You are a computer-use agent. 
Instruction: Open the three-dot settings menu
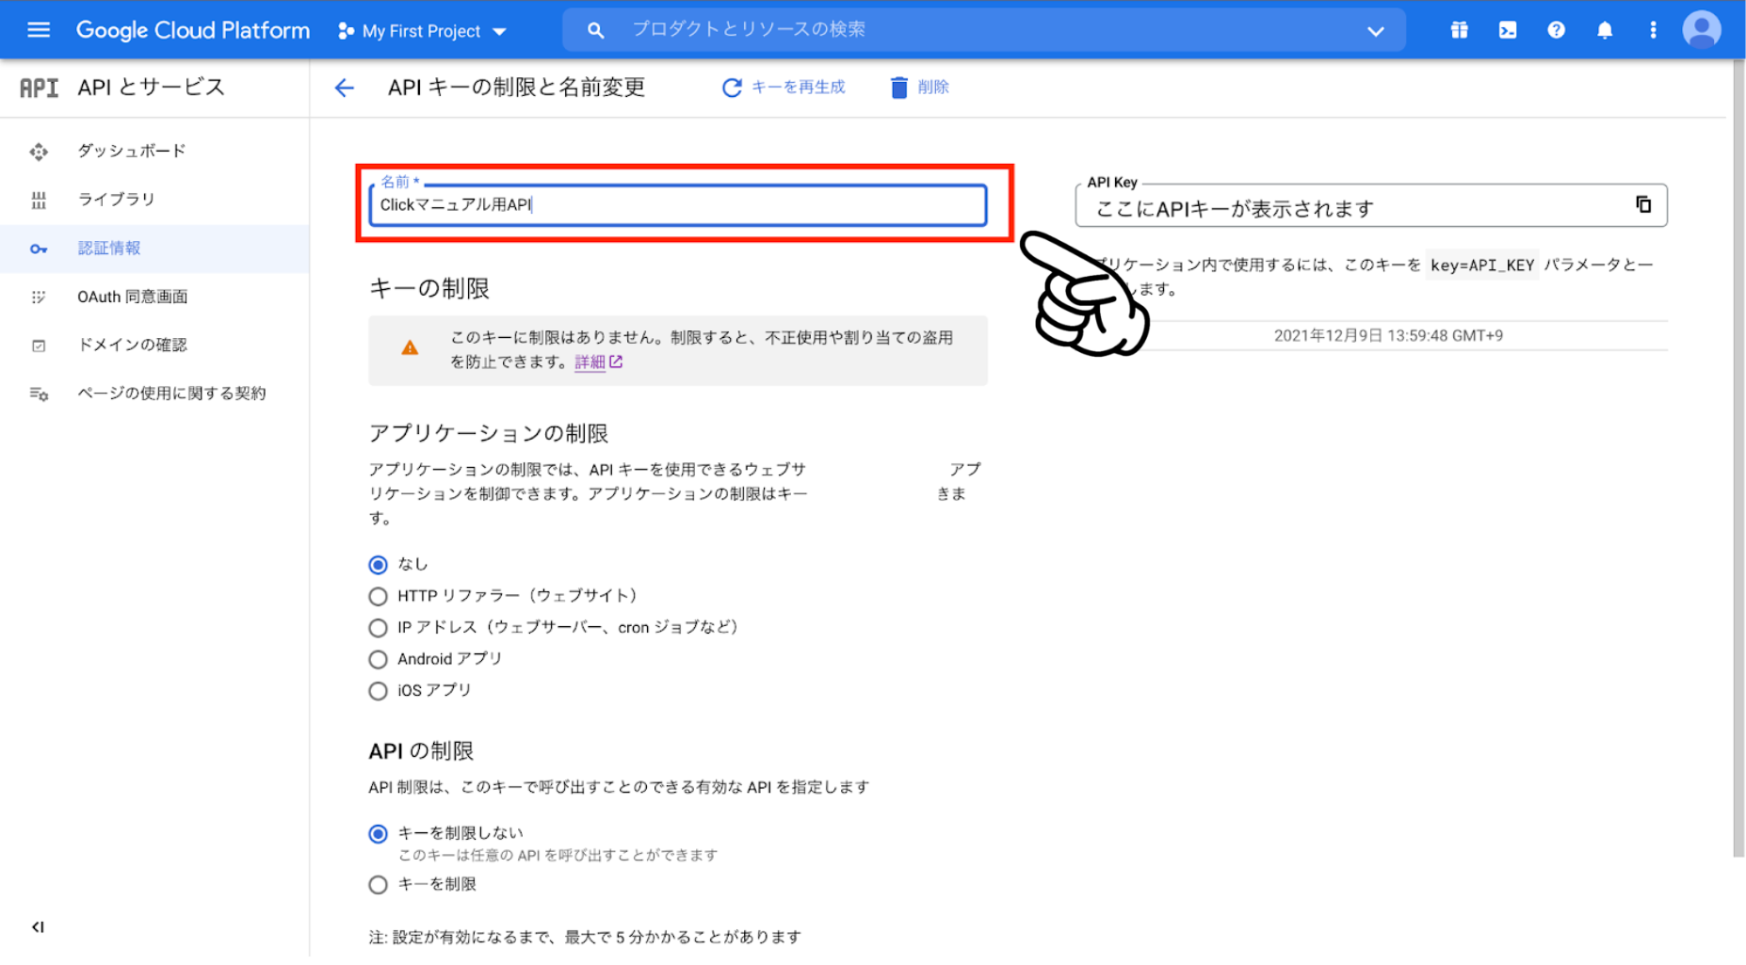[1653, 30]
